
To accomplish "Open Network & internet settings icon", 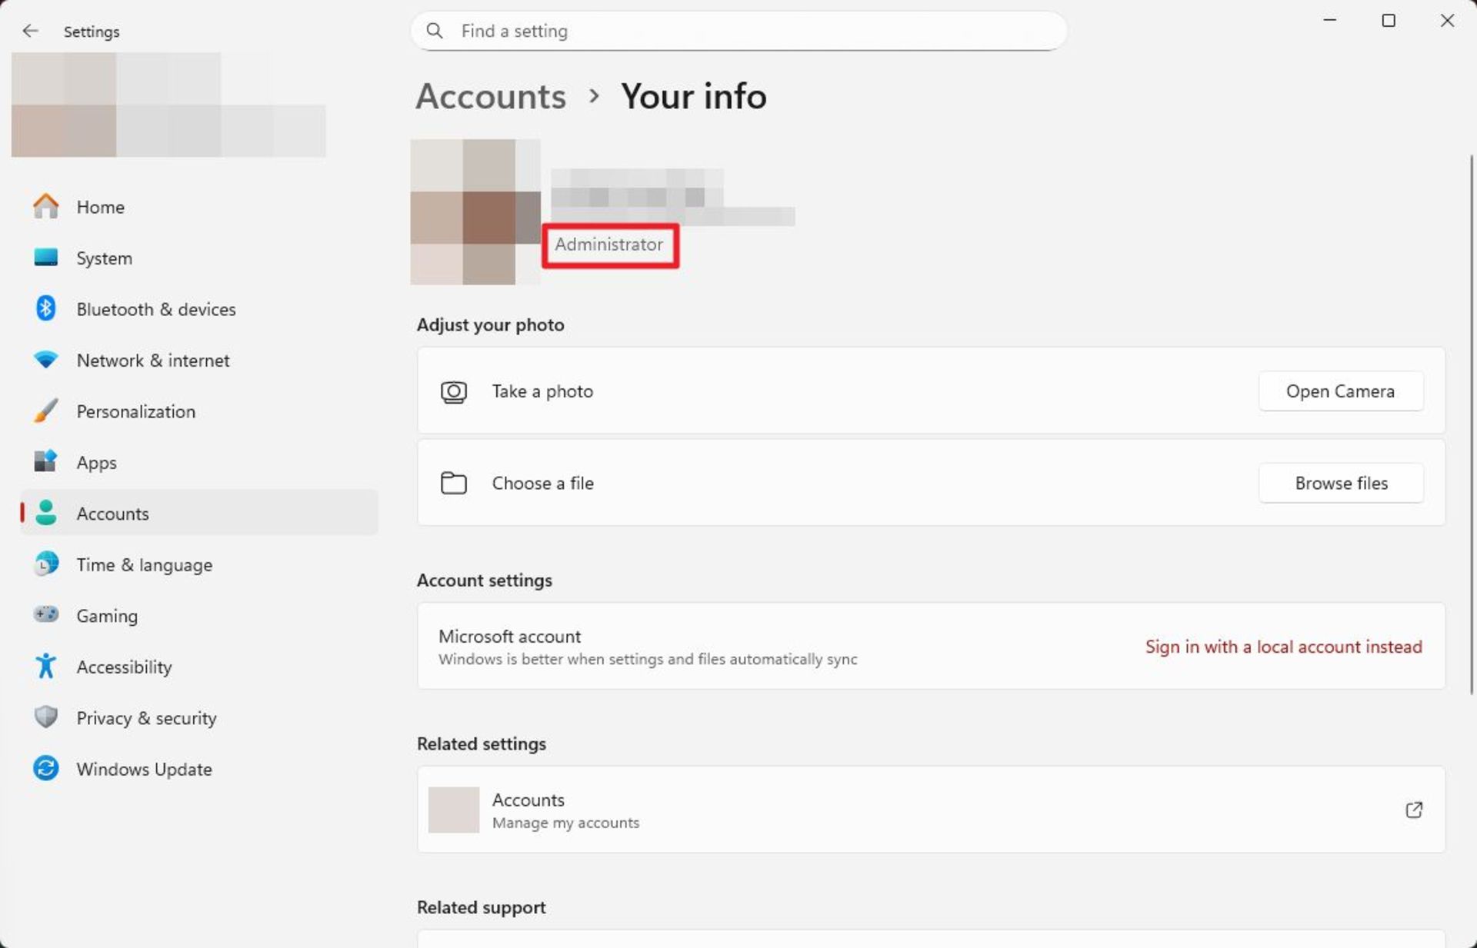I will (45, 360).
